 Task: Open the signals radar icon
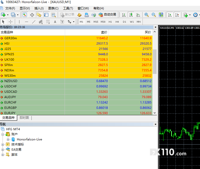pos(94,15)
